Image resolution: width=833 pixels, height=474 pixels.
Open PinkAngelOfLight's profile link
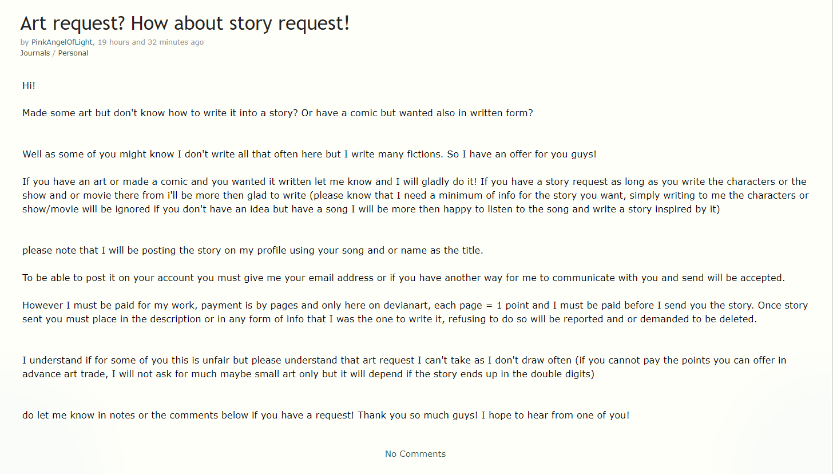(x=62, y=42)
